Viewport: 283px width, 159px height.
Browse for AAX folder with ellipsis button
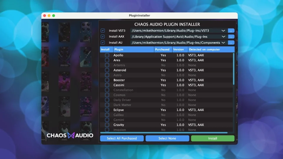click(x=231, y=37)
